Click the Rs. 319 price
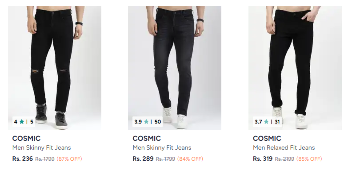Viewport: 348px width, 178px height. (263, 159)
